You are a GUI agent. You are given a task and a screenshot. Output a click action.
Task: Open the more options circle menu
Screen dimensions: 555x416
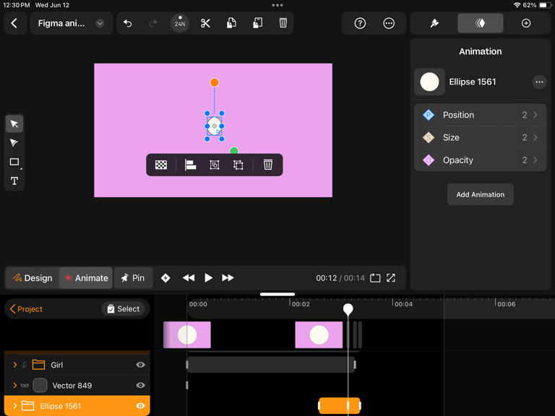pyautogui.click(x=389, y=23)
